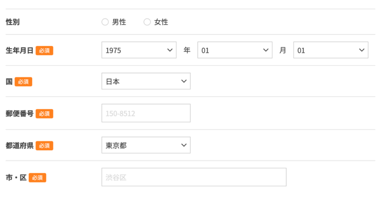Select the 男性 radio button
Viewport: 383px width, 201px height.
point(105,22)
